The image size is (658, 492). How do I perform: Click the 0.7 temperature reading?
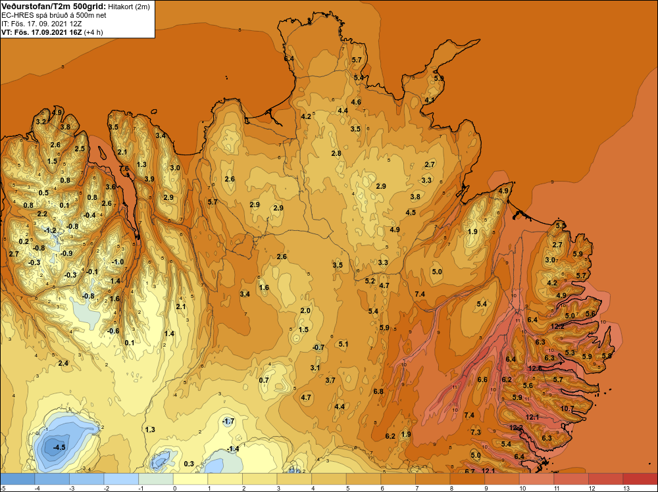click(x=264, y=380)
